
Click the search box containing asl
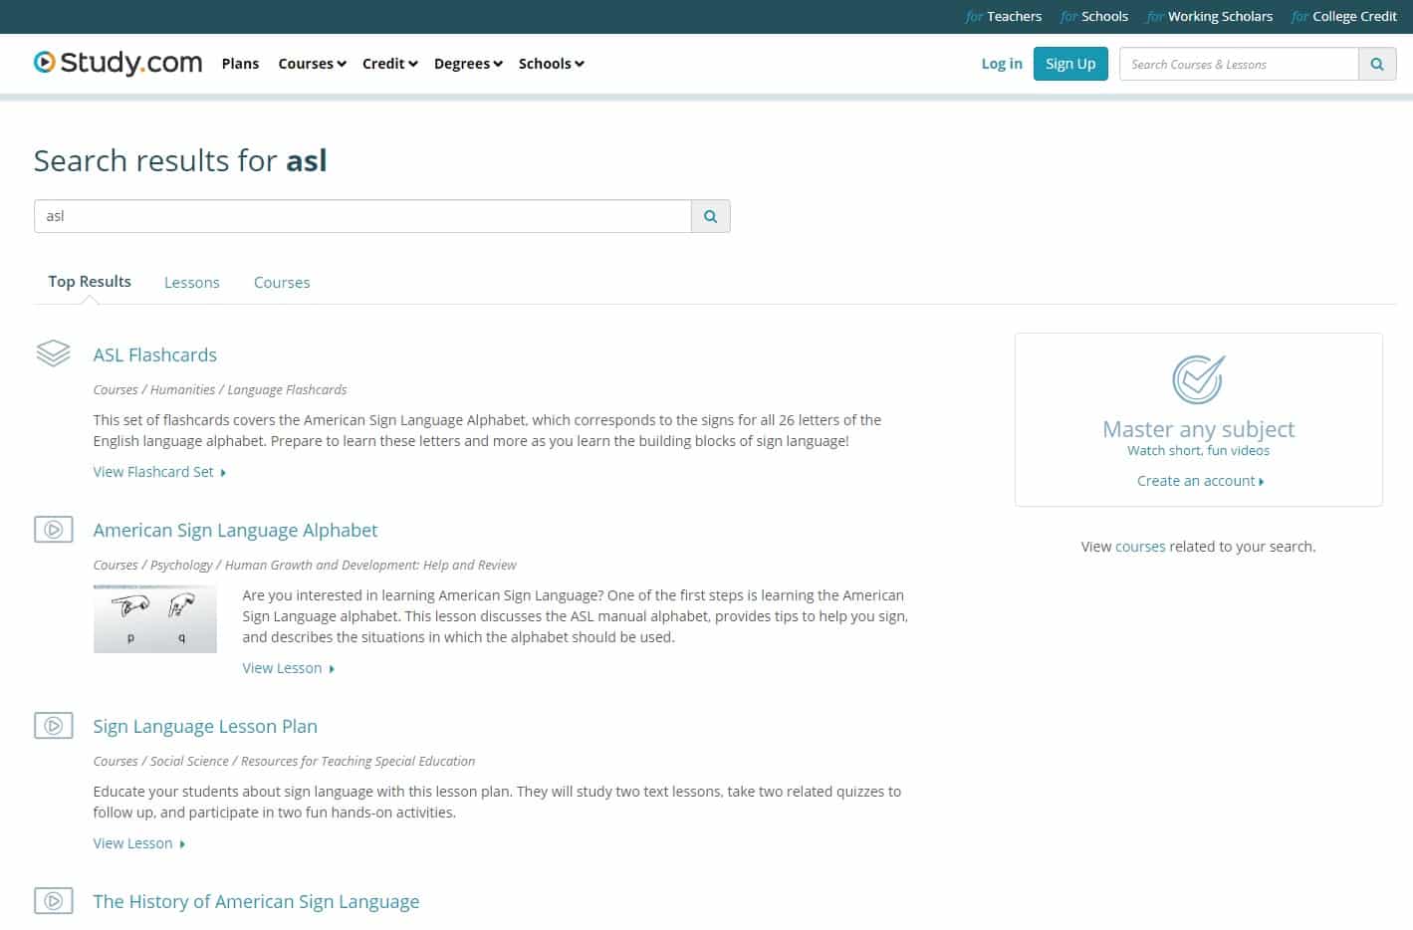click(x=362, y=216)
